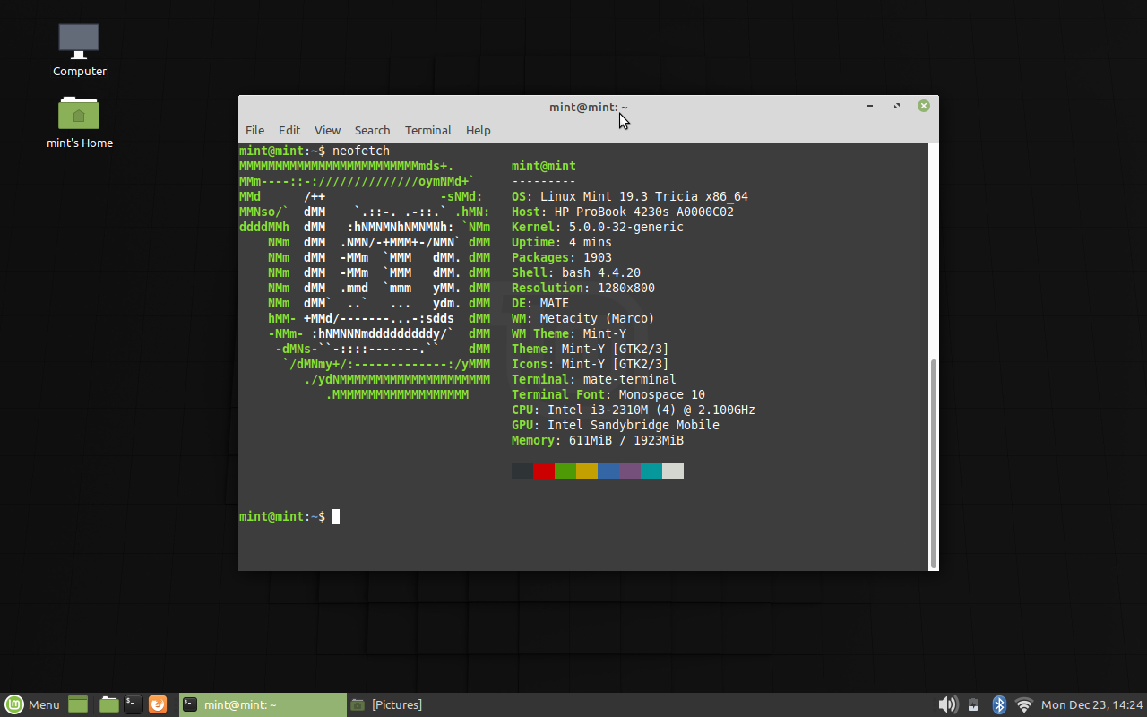
Task: Open the File menu of the terminal
Action: [254, 130]
